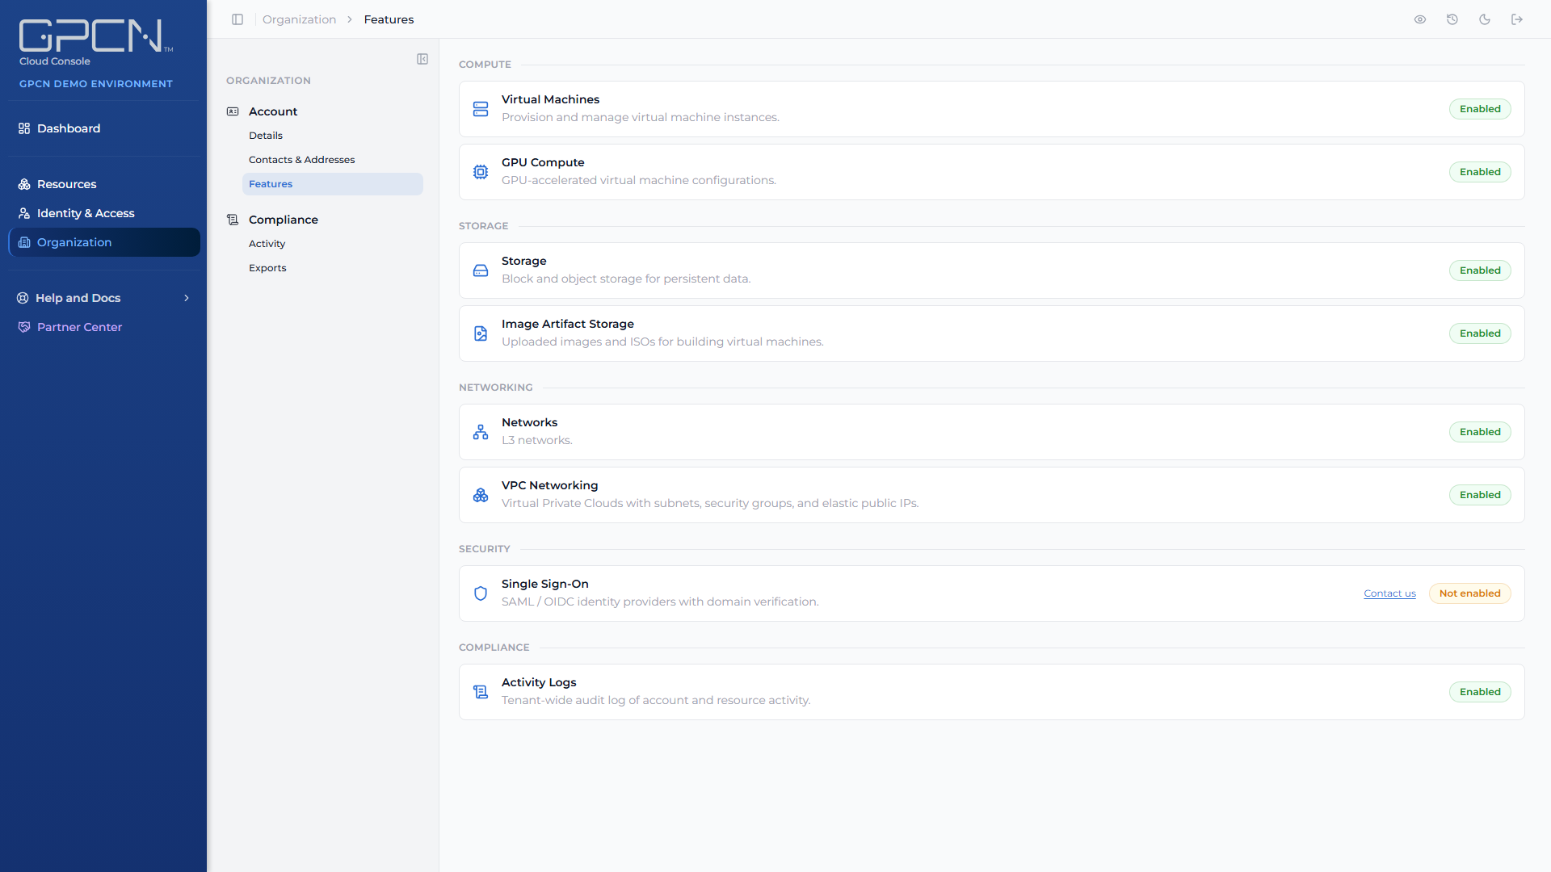Open Help and Docs menu item

tap(103, 298)
